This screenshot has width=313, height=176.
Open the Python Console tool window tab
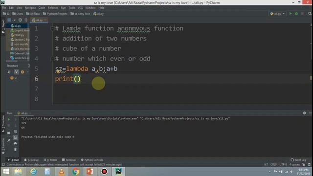(92, 160)
